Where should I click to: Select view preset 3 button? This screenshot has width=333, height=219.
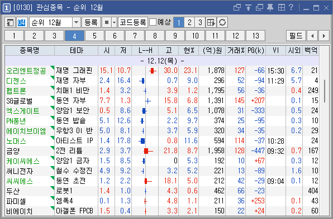click(x=200, y=22)
